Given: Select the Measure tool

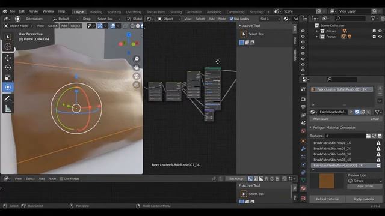Looking at the screenshot, I should [x=8, y=109].
